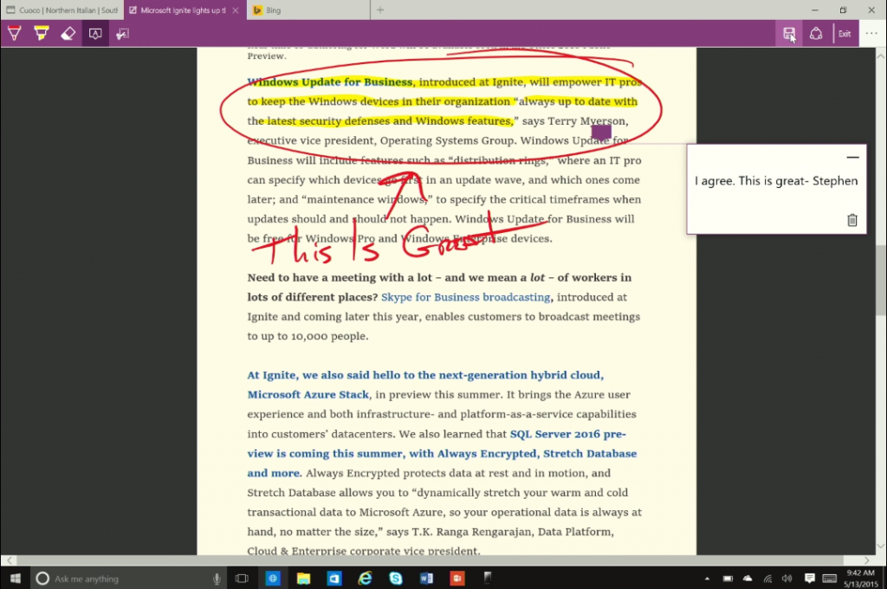The image size is (887, 589).
Task: Select the Eraser tool
Action: tap(68, 34)
